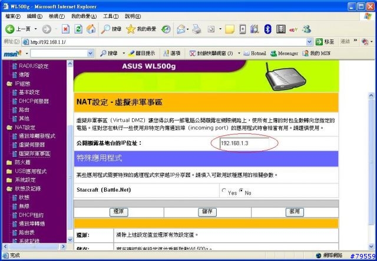Click the Print printer icon
This screenshot has width=377, height=261.
click(196, 29)
